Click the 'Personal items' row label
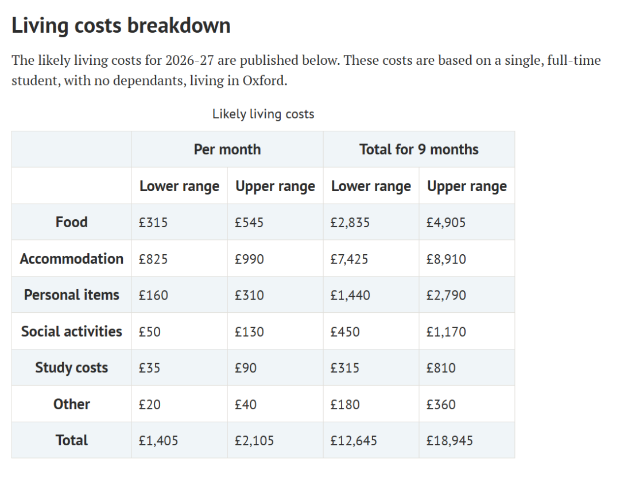This screenshot has width=620, height=478. [72, 295]
